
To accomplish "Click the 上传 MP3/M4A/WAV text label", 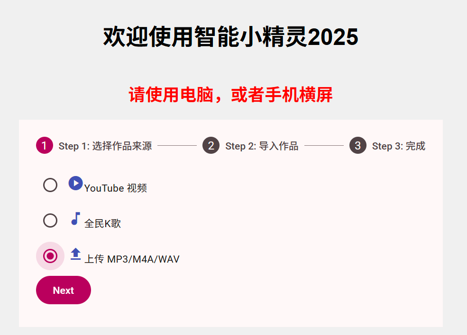I will click(x=132, y=259).
